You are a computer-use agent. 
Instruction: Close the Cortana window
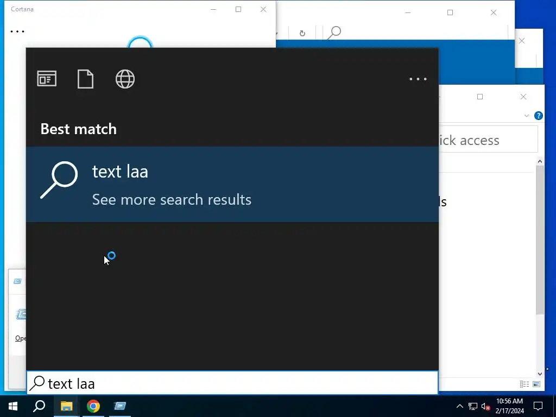(x=263, y=9)
